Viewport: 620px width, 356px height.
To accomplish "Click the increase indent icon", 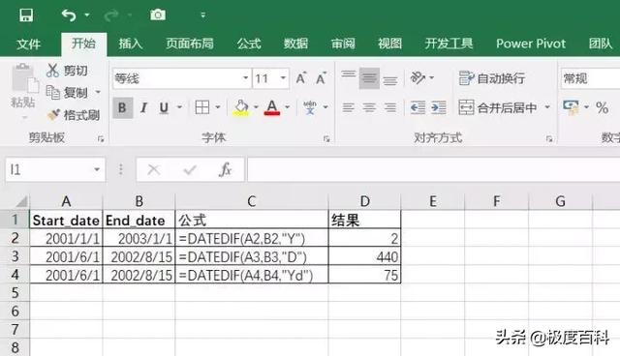I will pos(439,107).
